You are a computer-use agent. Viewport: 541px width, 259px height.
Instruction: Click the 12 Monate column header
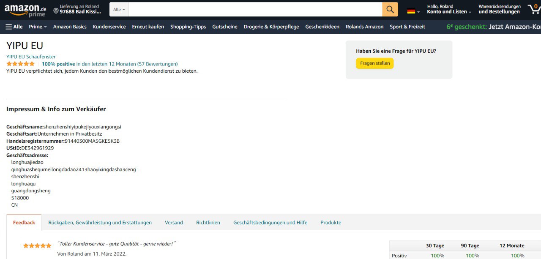[x=512, y=245]
